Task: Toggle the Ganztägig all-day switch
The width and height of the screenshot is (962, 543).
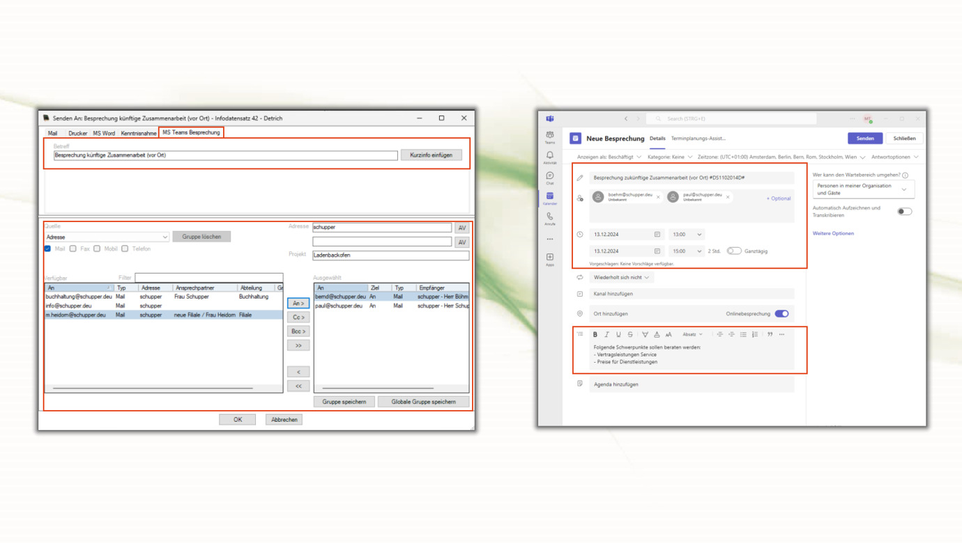Action: point(734,251)
